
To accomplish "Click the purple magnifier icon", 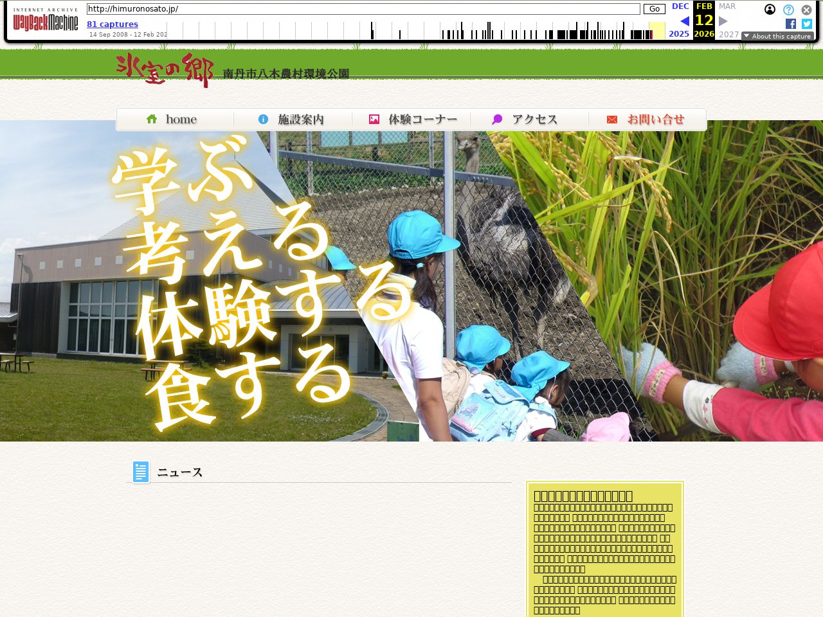I will tap(497, 120).
